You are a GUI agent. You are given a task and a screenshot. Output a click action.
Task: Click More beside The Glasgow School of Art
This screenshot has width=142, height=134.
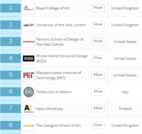(98, 125)
